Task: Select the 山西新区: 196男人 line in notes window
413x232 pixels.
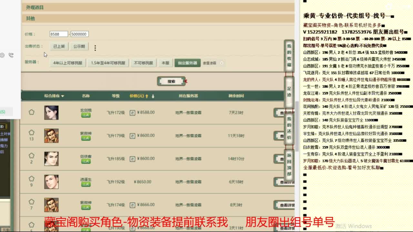Action: pos(355,52)
